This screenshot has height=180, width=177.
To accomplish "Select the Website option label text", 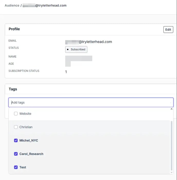I will point(25,114).
